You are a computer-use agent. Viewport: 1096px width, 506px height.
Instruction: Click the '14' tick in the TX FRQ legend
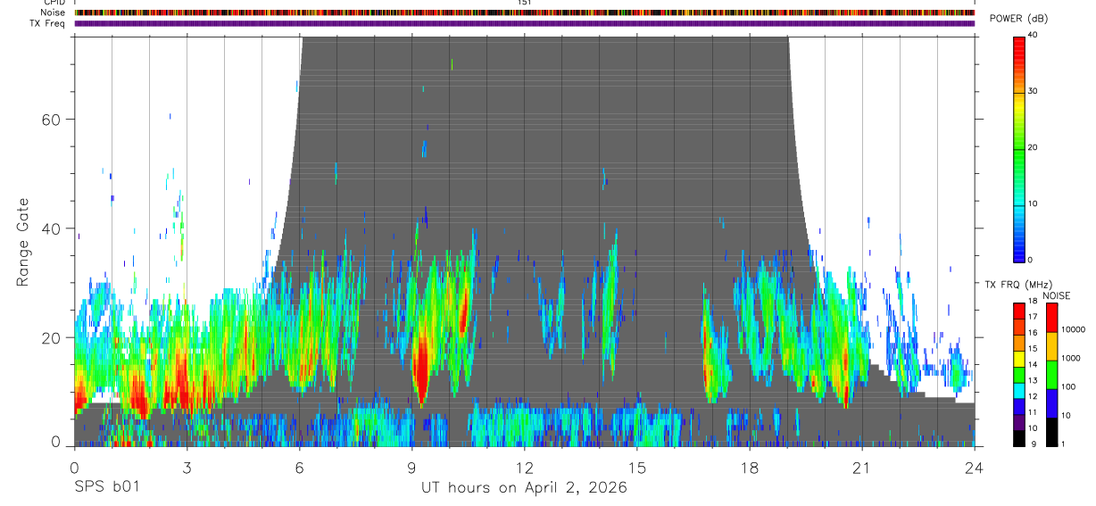[x=1033, y=364]
